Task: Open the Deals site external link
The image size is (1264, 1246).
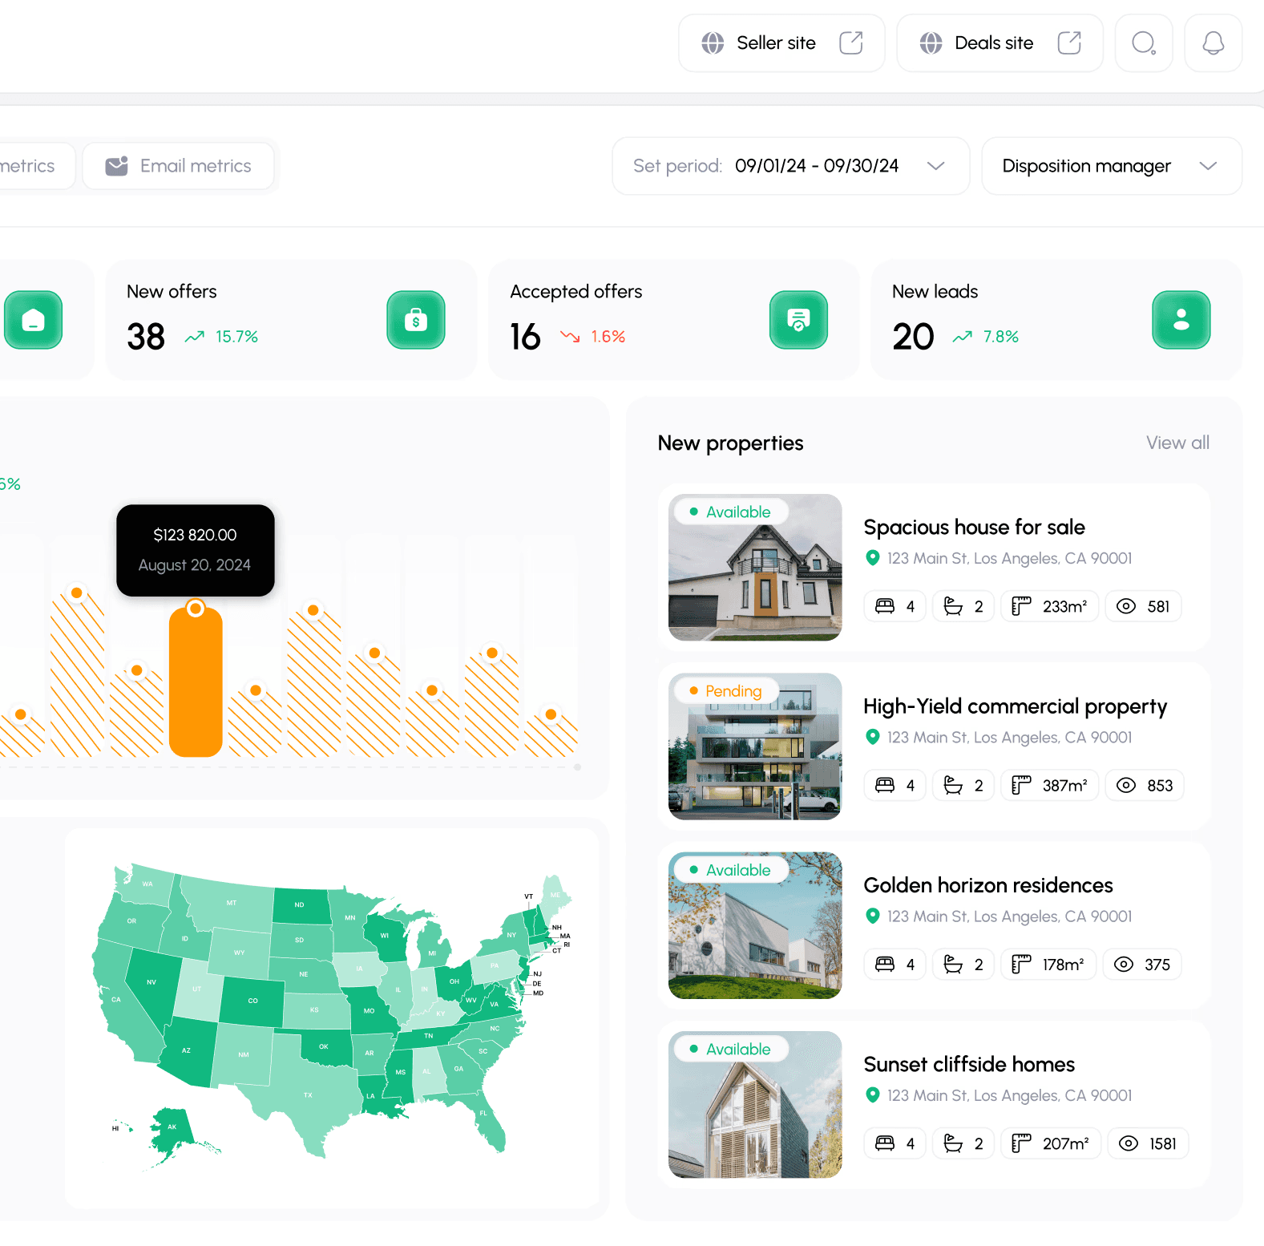Action: click(999, 43)
